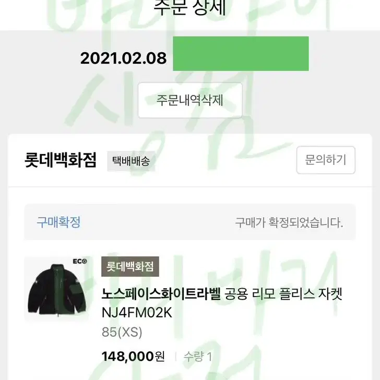This screenshot has height=380, width=380.
Task: Click the 구매확정 status banner row
Action: 190,222
